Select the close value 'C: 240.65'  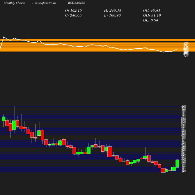coord(73,16)
